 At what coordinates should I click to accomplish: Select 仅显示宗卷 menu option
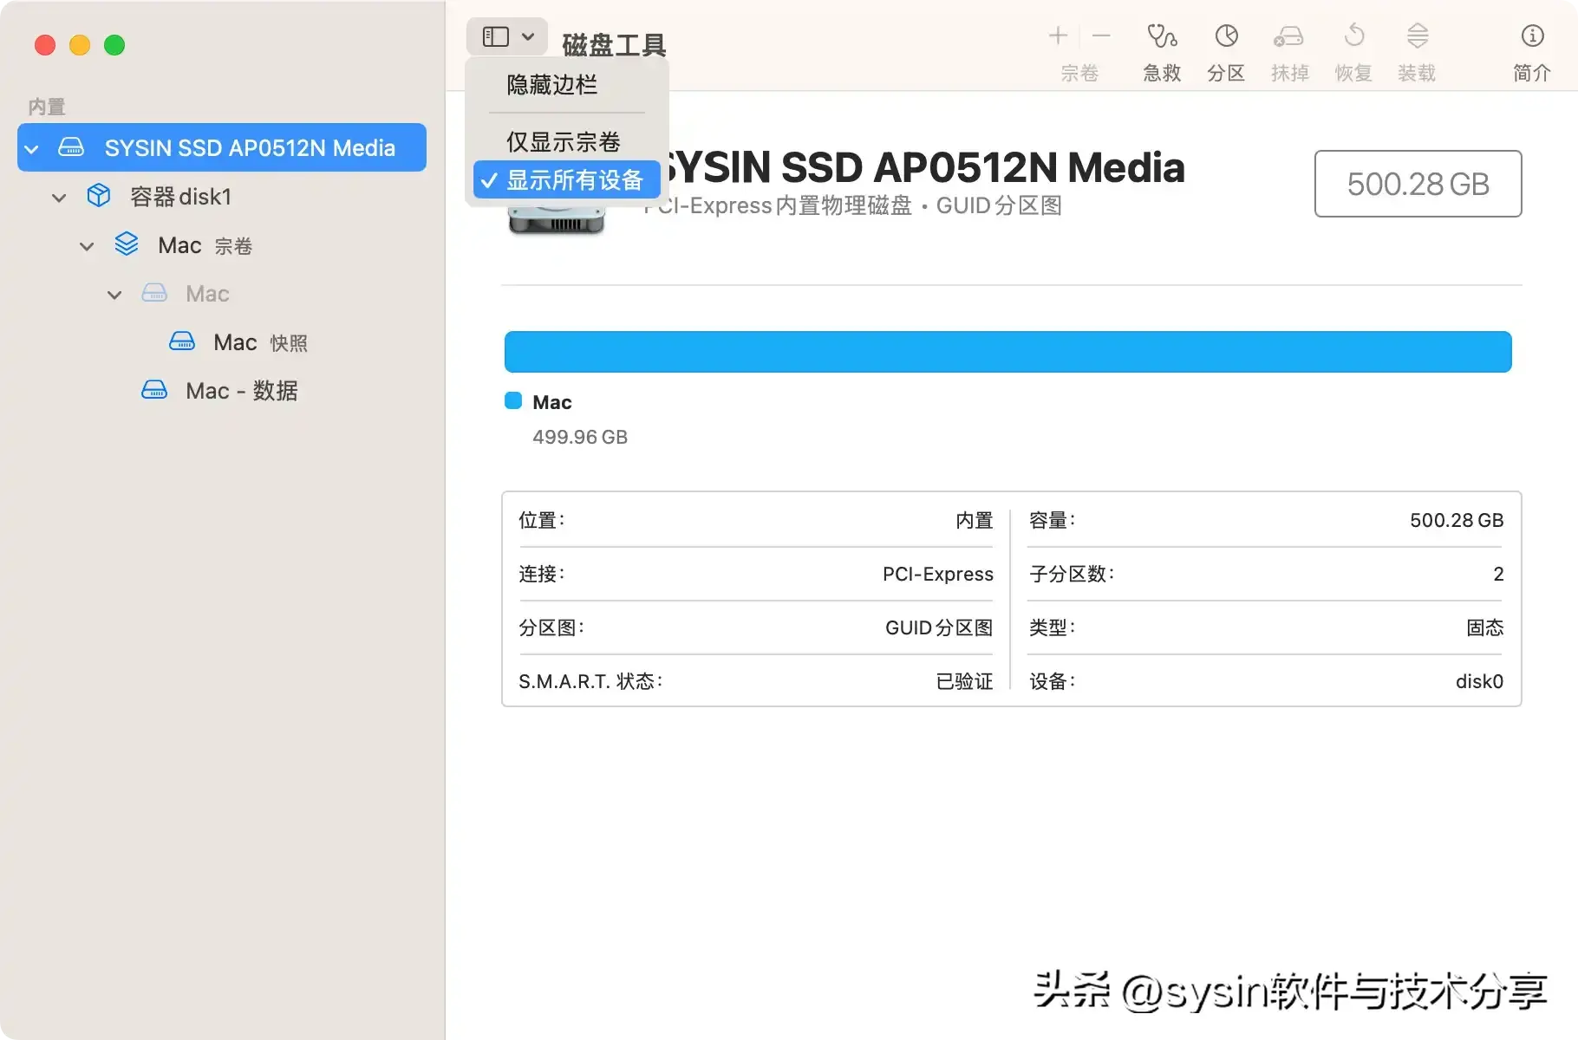pyautogui.click(x=564, y=141)
